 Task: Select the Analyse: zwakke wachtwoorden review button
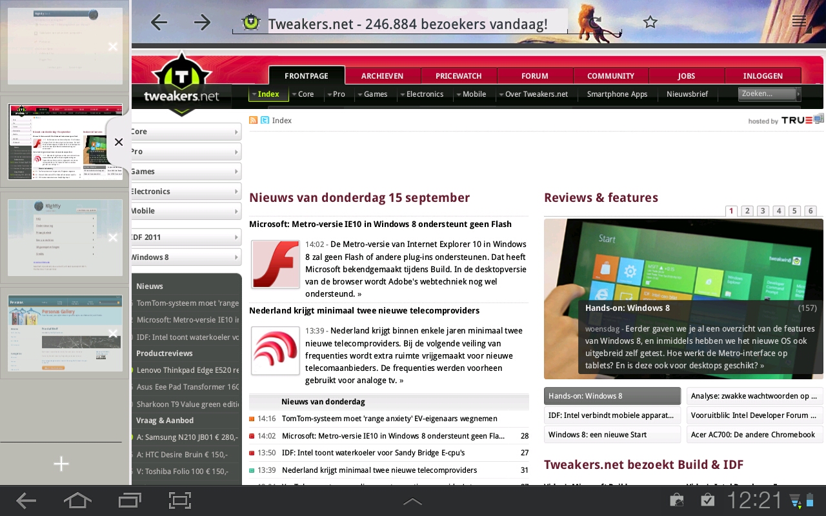[x=754, y=396]
